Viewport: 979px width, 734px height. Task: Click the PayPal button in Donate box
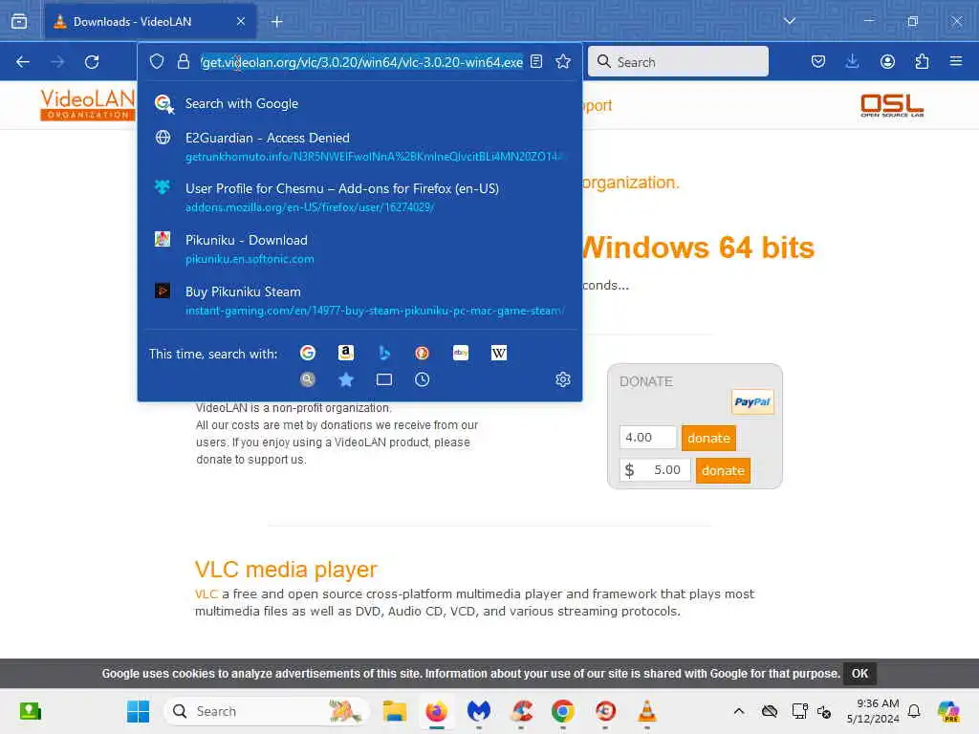click(752, 402)
